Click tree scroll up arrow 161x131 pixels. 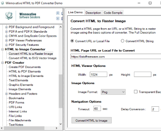click(x=60, y=27)
